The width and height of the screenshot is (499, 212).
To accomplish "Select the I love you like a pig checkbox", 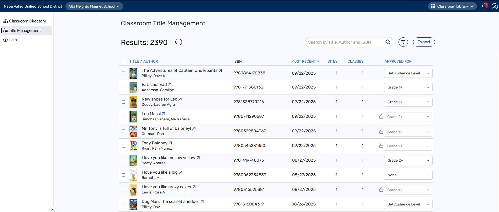I will tap(124, 175).
